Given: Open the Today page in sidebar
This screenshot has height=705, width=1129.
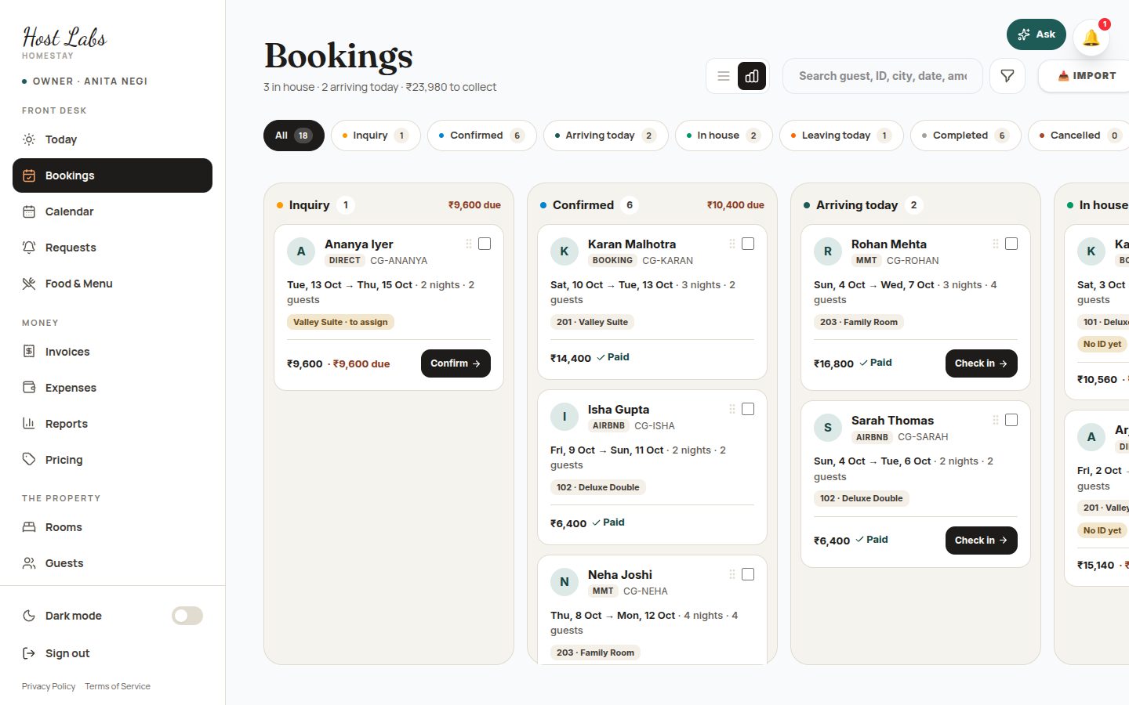Looking at the screenshot, I should pyautogui.click(x=112, y=139).
